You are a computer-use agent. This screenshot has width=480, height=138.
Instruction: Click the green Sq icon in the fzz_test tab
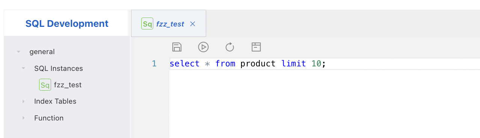click(147, 24)
